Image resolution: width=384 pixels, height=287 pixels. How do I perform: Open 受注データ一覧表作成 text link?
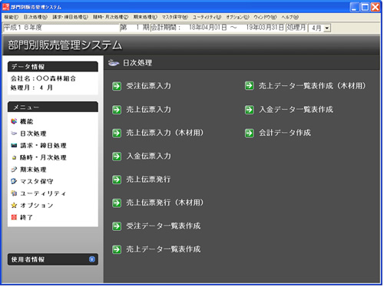tap(164, 226)
